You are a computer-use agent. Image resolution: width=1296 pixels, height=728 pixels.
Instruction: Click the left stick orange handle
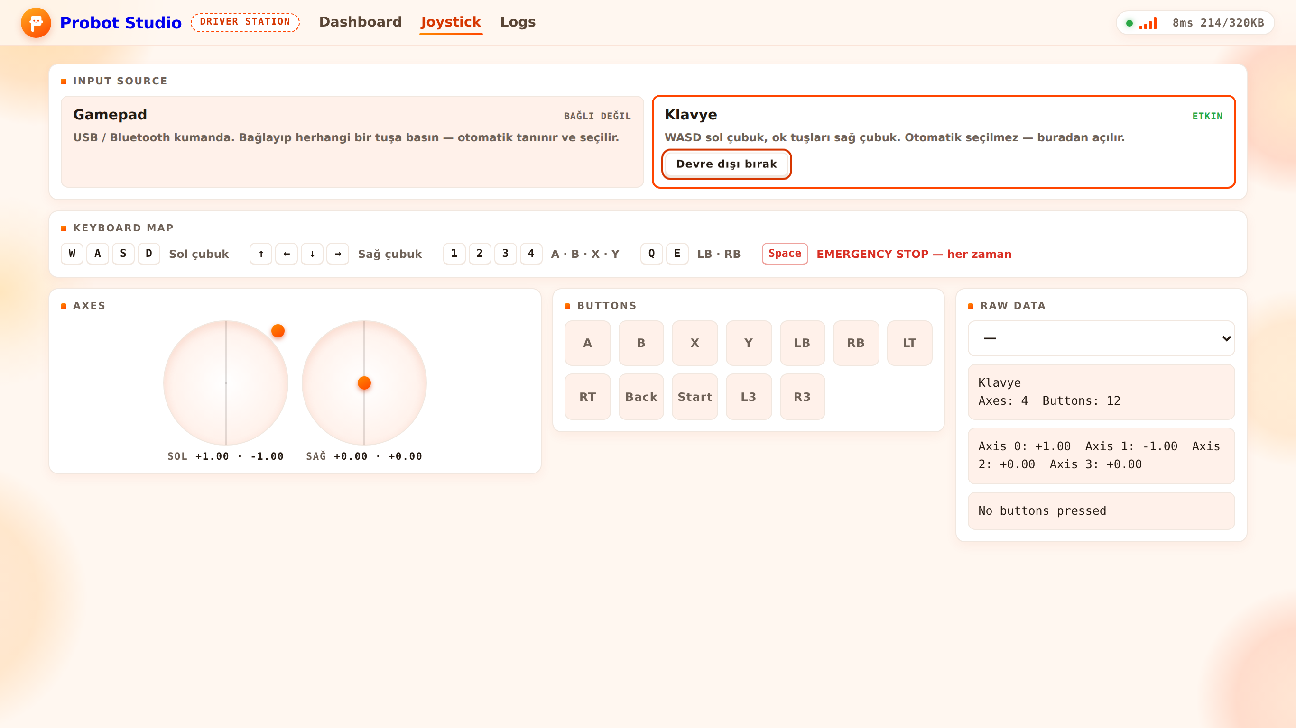point(278,331)
